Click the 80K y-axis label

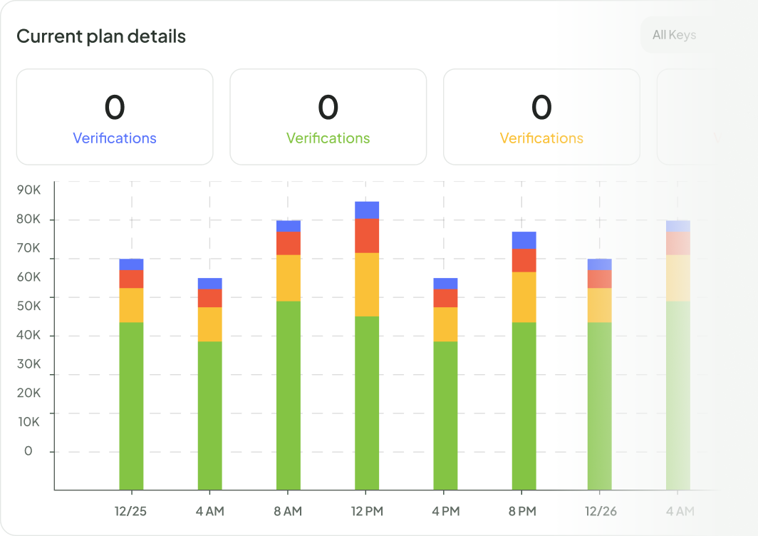28,219
